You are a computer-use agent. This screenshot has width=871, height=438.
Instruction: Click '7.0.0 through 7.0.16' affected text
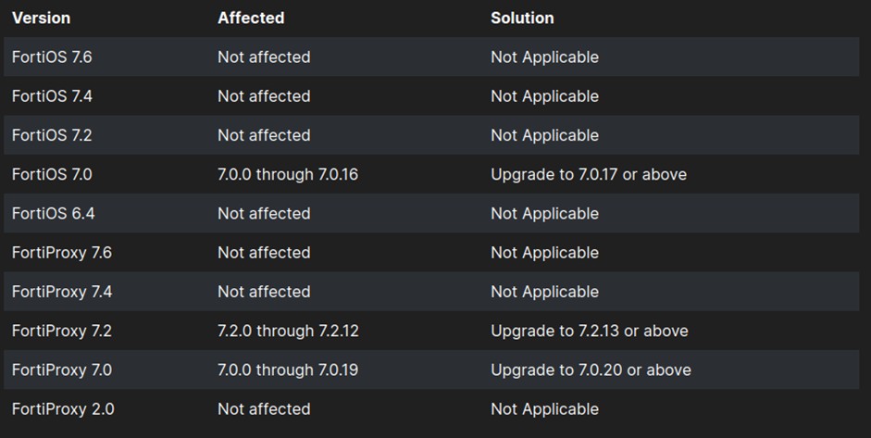(x=288, y=174)
